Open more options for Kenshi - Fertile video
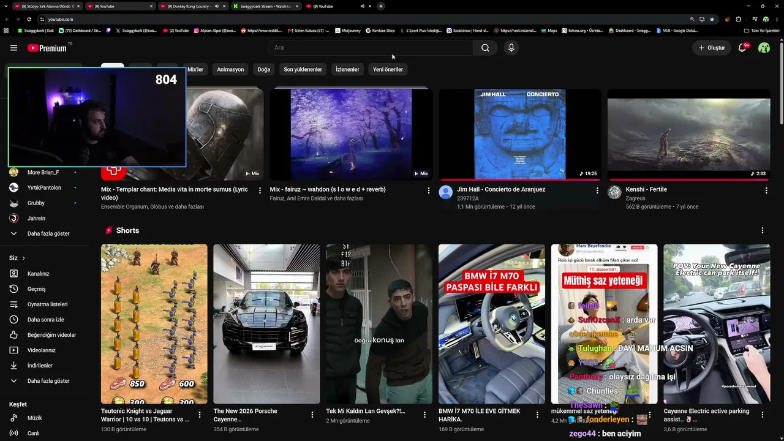 click(766, 190)
